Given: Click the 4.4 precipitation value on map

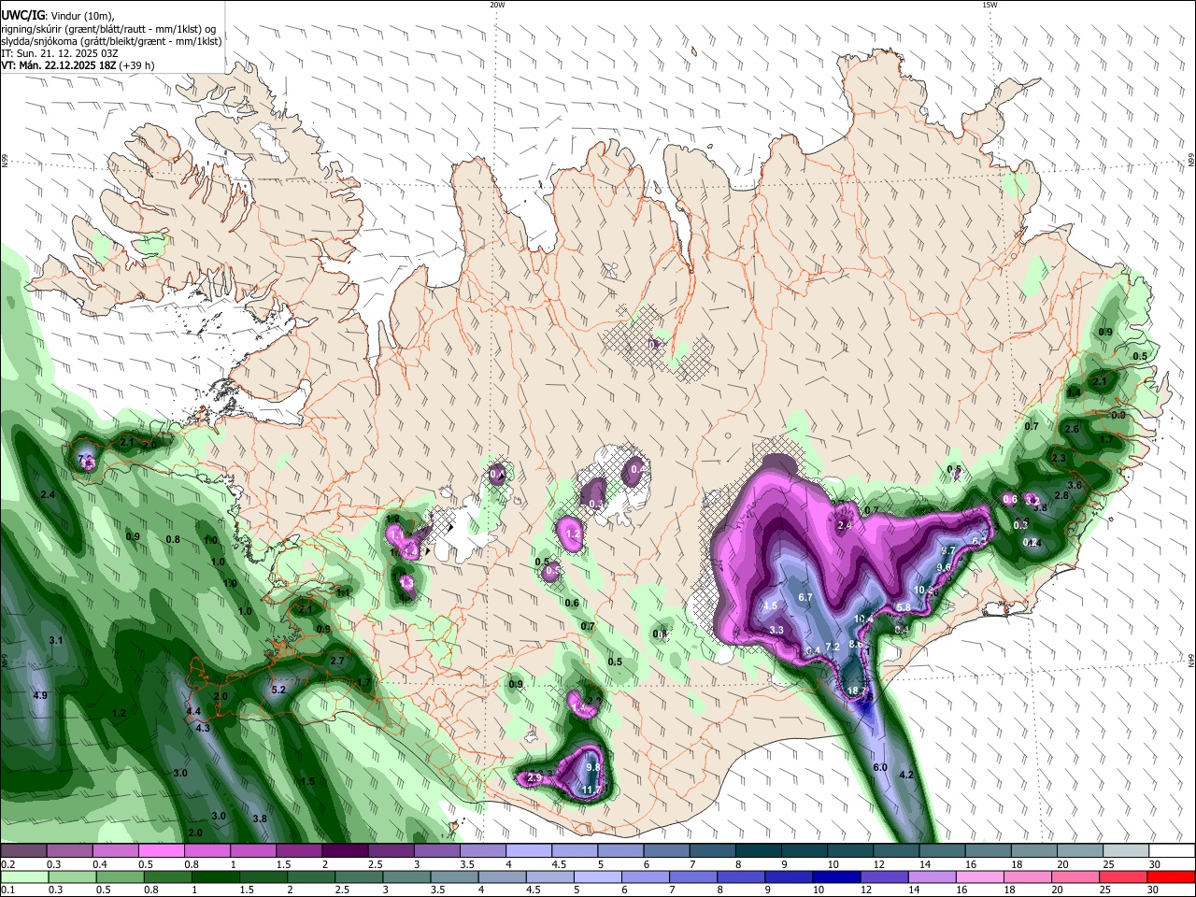Looking at the screenshot, I should [x=193, y=712].
